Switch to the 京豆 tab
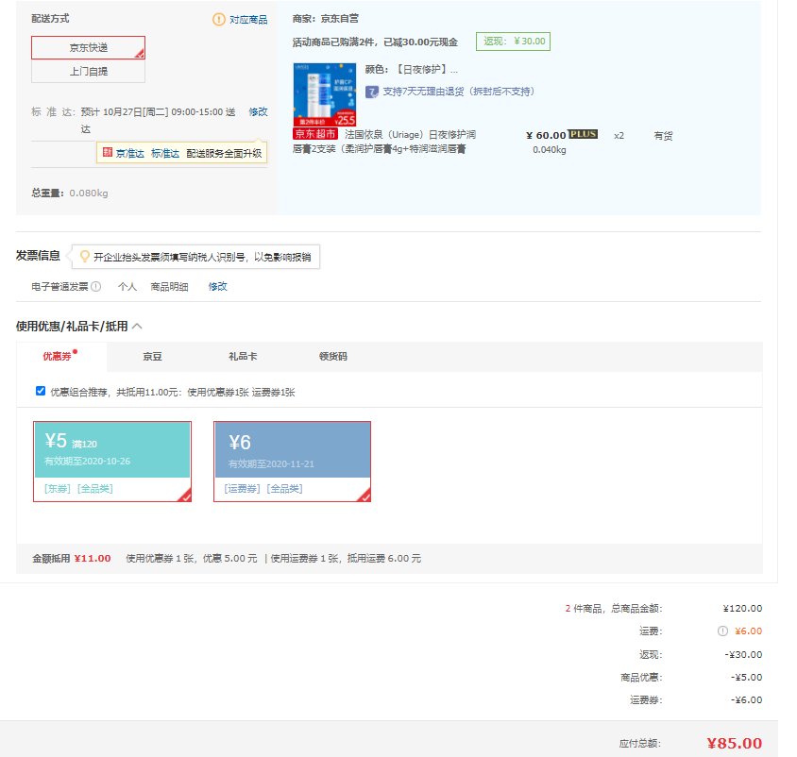Viewport: 797px width, 757px height. point(152,357)
